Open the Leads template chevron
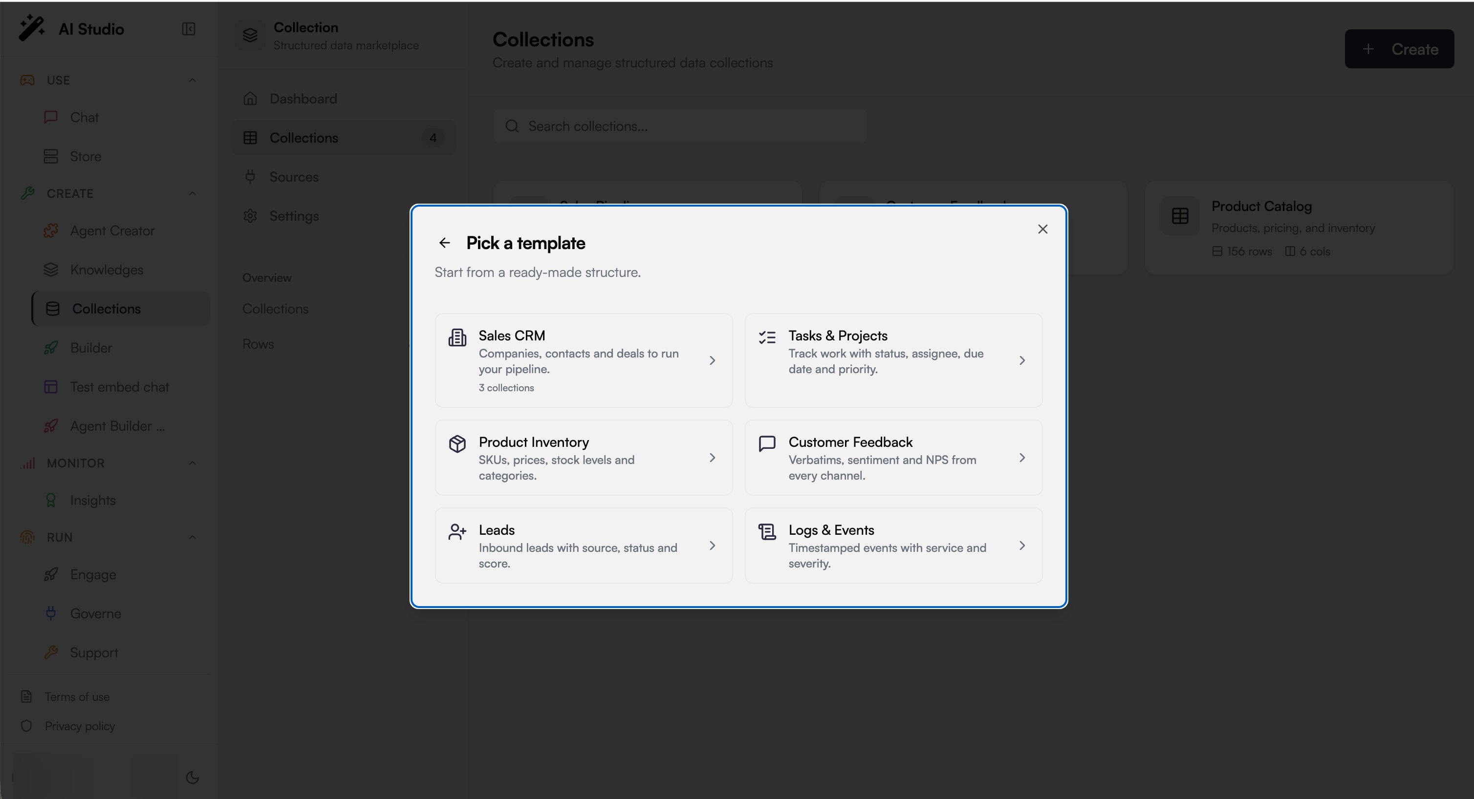The width and height of the screenshot is (1474, 799). pos(713,546)
